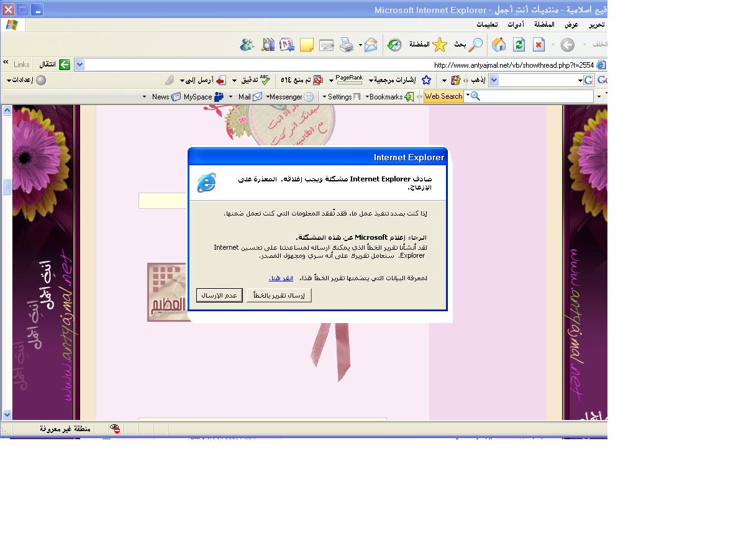The height and width of the screenshot is (538, 754).
Task: Open the أدوات (Tools) menu
Action: [515, 25]
